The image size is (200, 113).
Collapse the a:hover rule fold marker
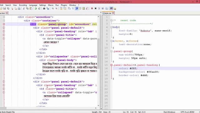tap(111, 41)
